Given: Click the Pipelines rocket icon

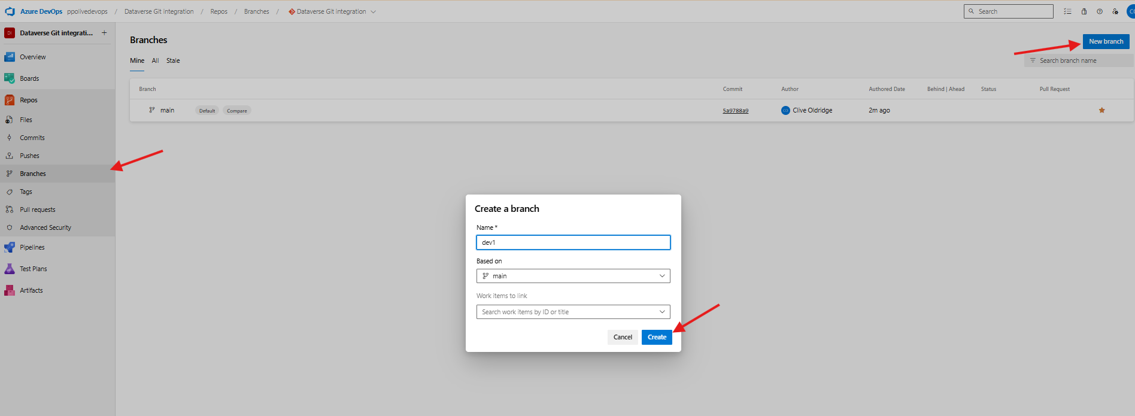Looking at the screenshot, I should coord(10,247).
